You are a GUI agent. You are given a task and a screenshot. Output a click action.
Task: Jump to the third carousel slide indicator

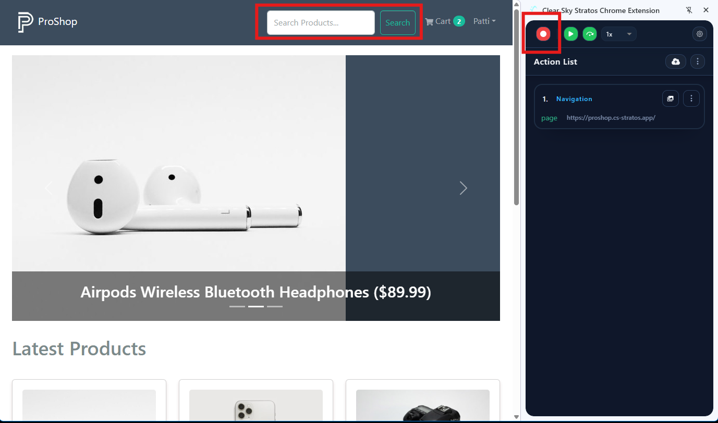275,306
